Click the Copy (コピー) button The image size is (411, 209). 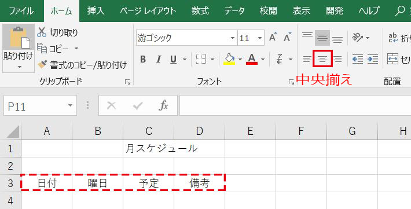click(x=53, y=49)
